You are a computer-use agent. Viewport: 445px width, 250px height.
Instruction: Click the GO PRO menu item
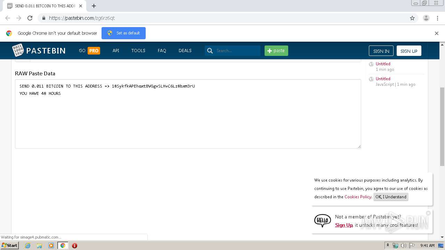[89, 51]
